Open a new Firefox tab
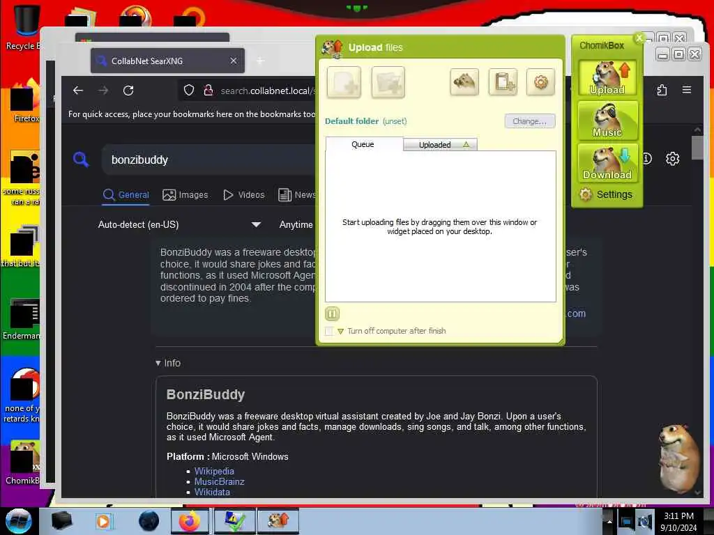Image resolution: width=714 pixels, height=535 pixels. (261, 61)
